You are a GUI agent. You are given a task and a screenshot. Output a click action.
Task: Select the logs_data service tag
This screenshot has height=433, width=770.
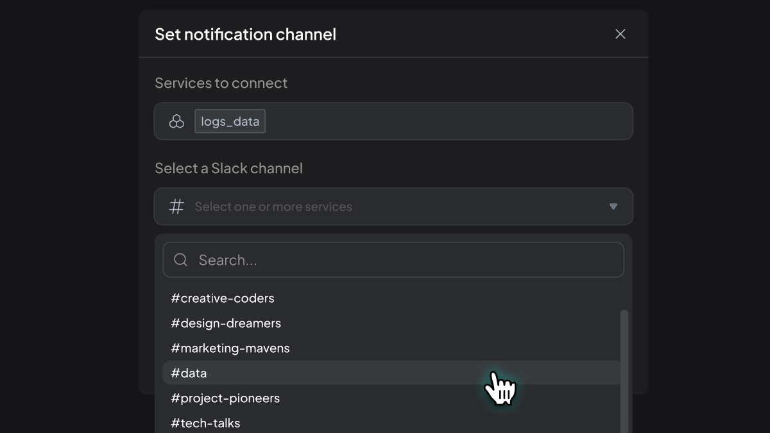(230, 121)
